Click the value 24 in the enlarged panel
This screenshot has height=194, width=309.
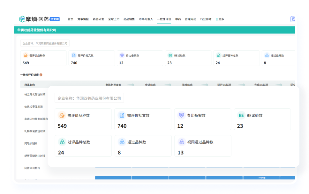tap(61, 153)
